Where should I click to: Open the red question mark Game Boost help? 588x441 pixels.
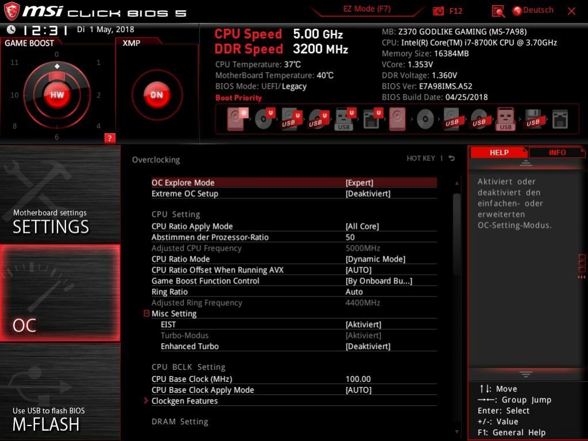[110, 138]
